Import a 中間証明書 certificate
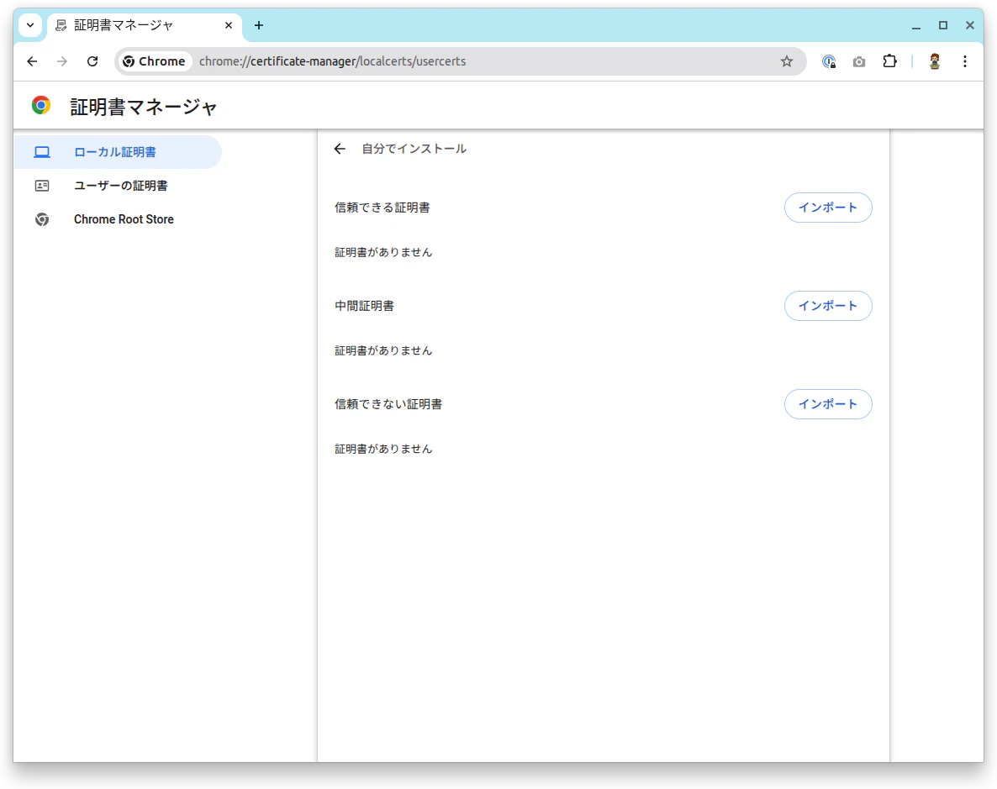Screen dimensions: 997x789 (828, 306)
